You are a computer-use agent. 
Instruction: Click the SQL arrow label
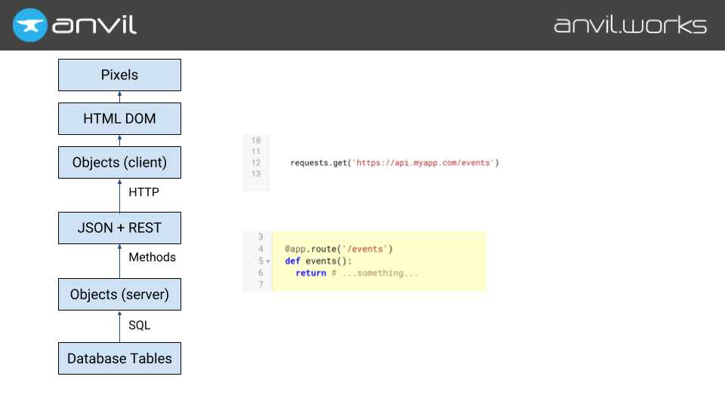[x=139, y=325]
